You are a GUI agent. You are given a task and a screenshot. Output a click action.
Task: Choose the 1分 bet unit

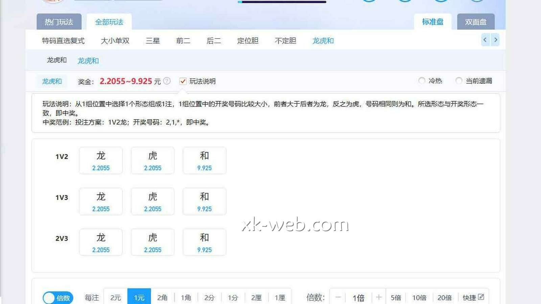(x=233, y=297)
